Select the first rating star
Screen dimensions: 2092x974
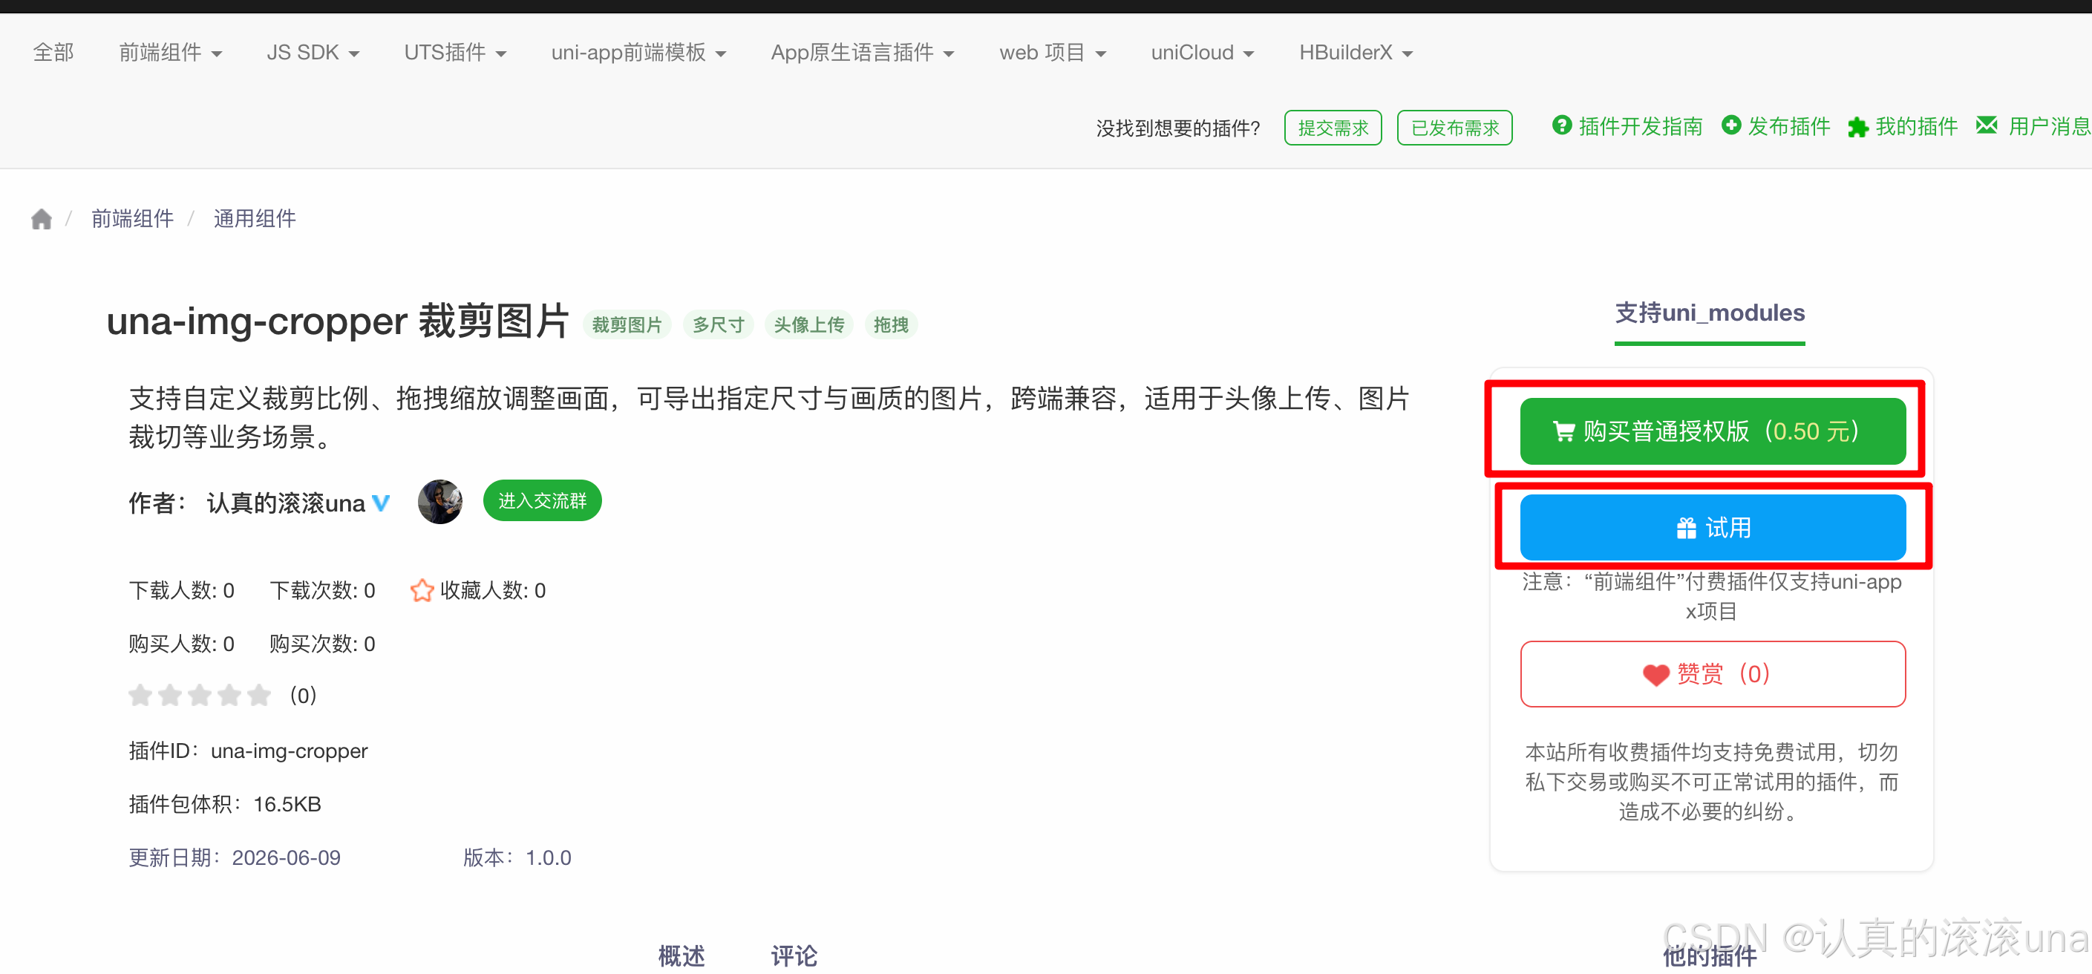coord(140,696)
